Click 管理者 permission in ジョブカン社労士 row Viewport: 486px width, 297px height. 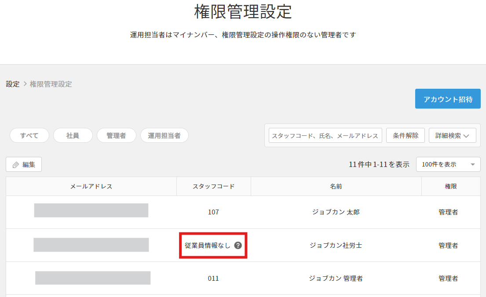[448, 245]
